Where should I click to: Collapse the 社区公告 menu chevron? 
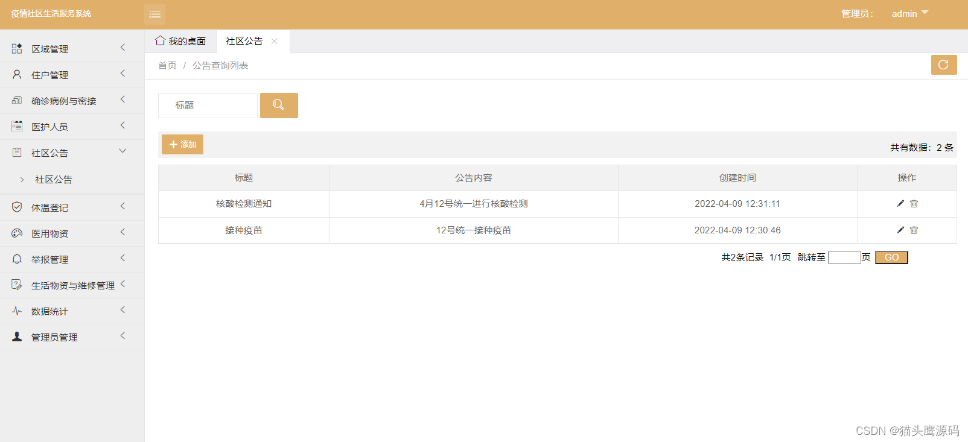point(123,151)
